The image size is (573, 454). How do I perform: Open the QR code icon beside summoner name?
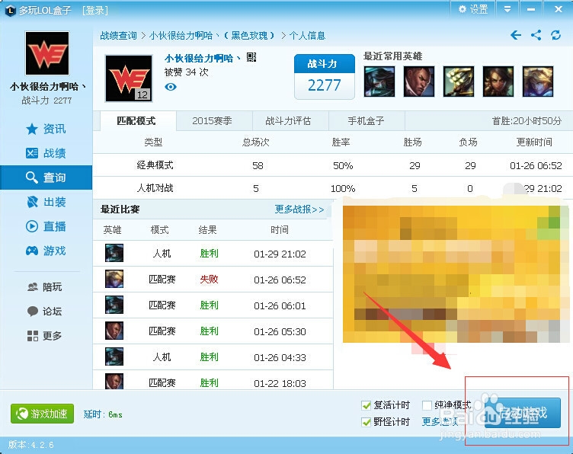coord(251,57)
